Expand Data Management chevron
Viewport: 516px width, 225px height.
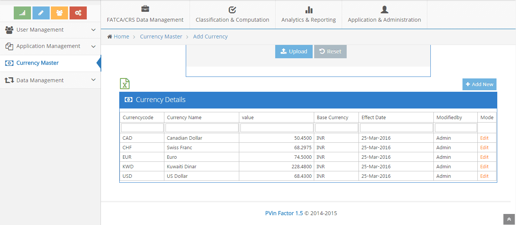click(94, 80)
